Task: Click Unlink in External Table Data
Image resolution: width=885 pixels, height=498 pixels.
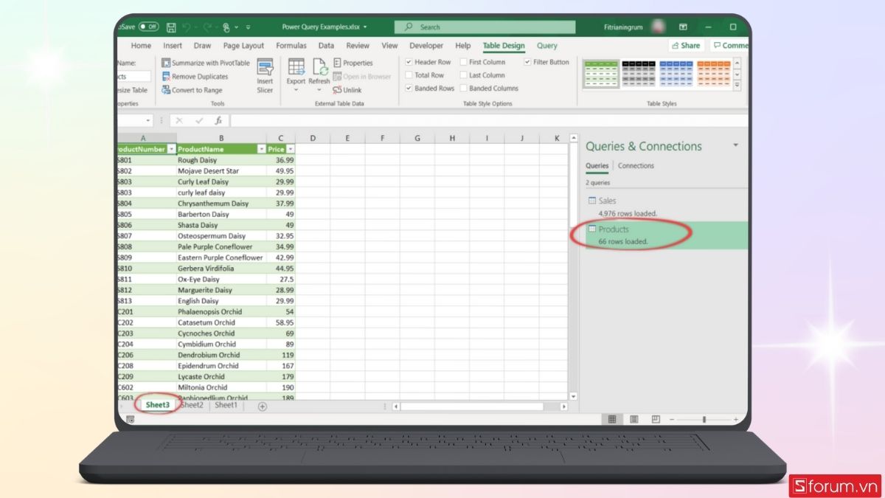Action: coord(347,90)
